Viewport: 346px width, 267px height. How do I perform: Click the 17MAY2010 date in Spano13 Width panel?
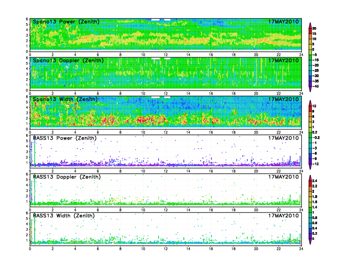pyautogui.click(x=284, y=99)
